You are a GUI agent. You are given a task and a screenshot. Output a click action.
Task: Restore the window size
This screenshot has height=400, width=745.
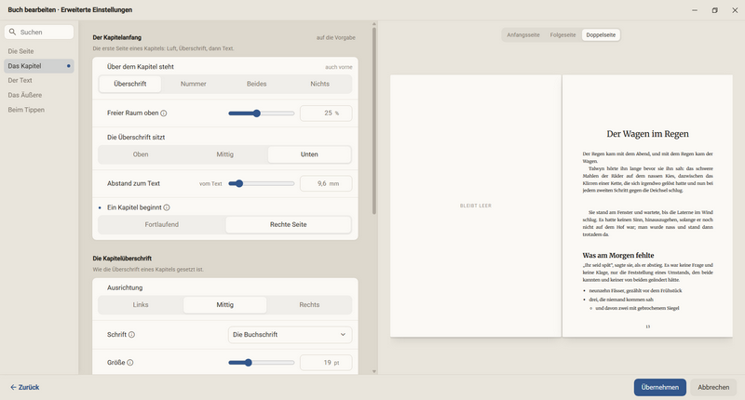tap(714, 10)
